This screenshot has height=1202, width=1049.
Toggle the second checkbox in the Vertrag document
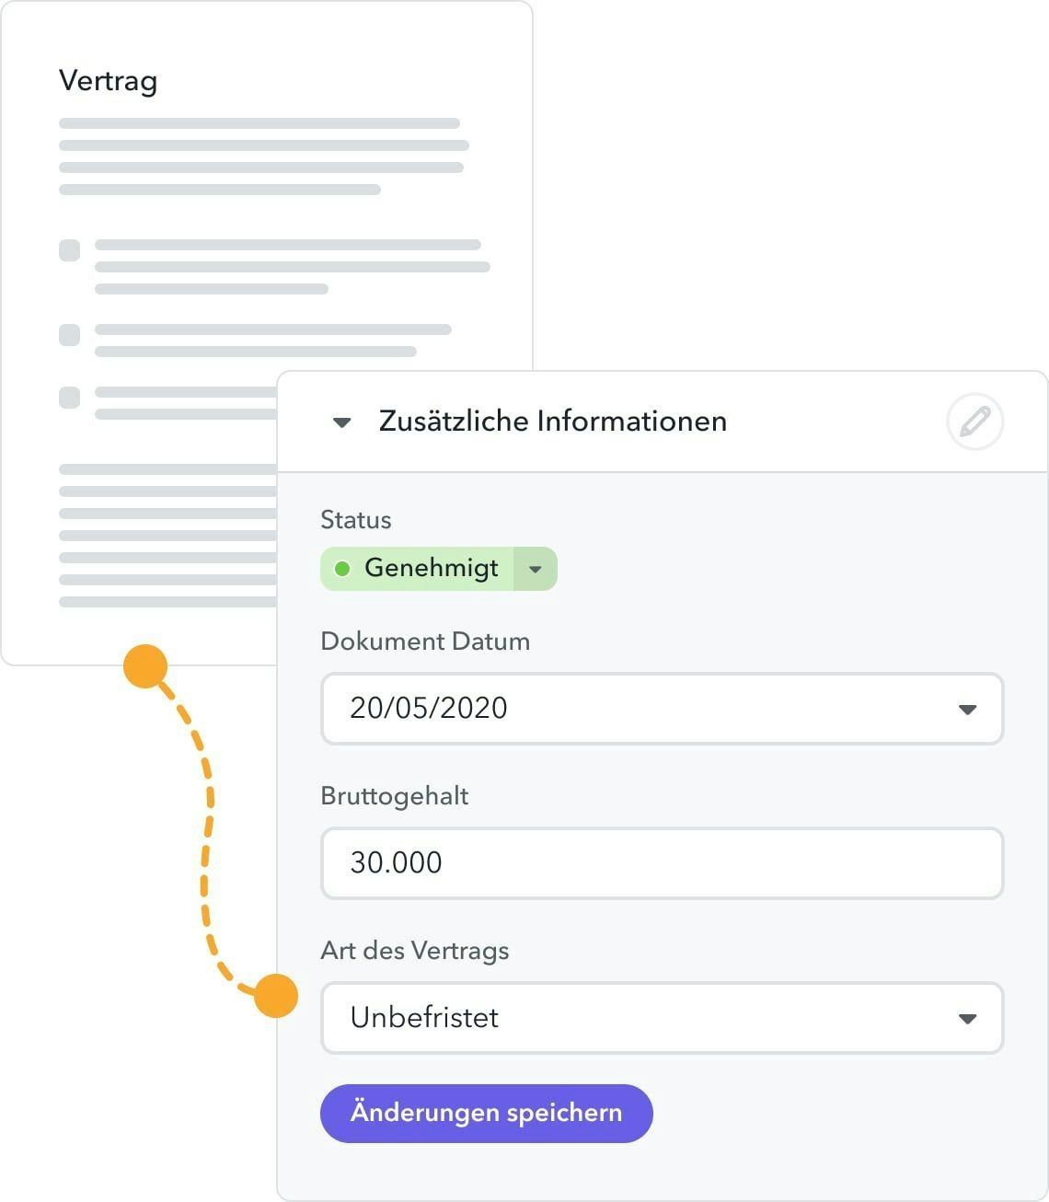tap(70, 335)
